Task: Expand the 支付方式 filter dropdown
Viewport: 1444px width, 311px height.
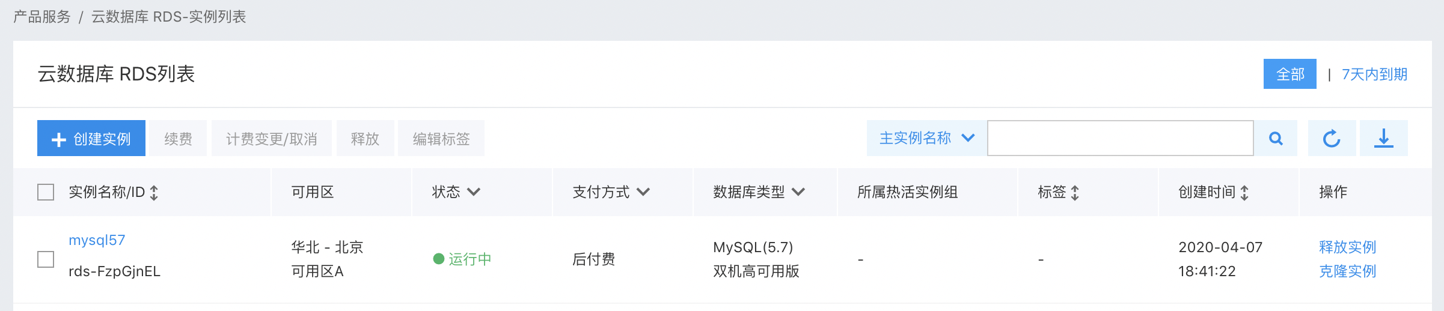Action: [643, 192]
